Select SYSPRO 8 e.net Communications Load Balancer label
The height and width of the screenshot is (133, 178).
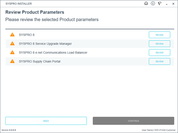(x=53, y=53)
